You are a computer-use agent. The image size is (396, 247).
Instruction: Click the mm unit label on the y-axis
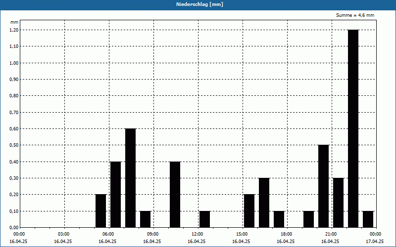[14, 22]
